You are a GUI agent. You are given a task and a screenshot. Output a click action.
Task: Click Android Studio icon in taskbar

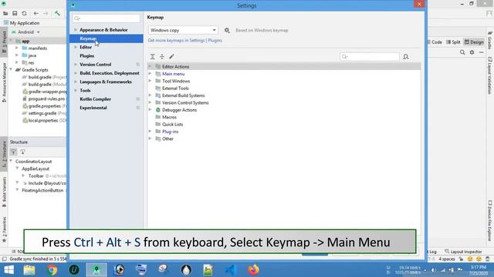(x=96, y=270)
